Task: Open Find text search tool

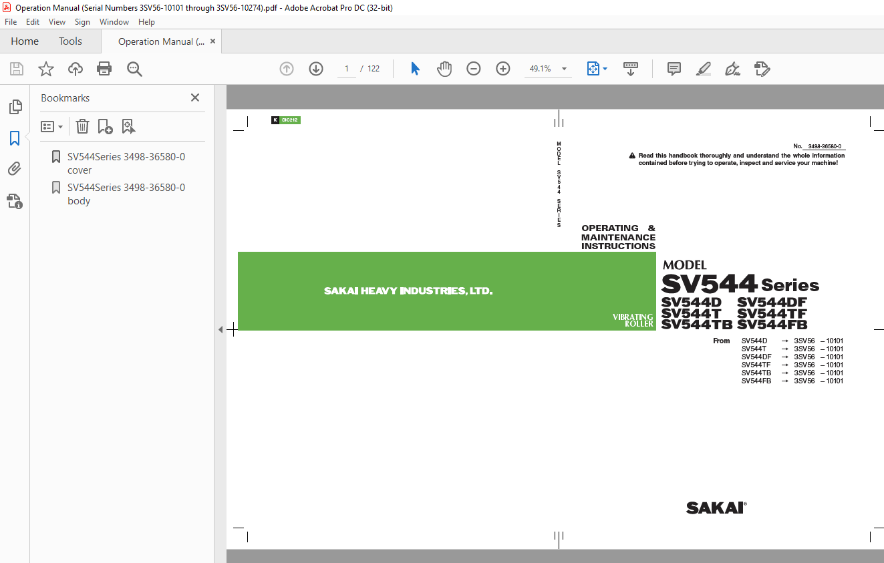Action: [x=134, y=69]
